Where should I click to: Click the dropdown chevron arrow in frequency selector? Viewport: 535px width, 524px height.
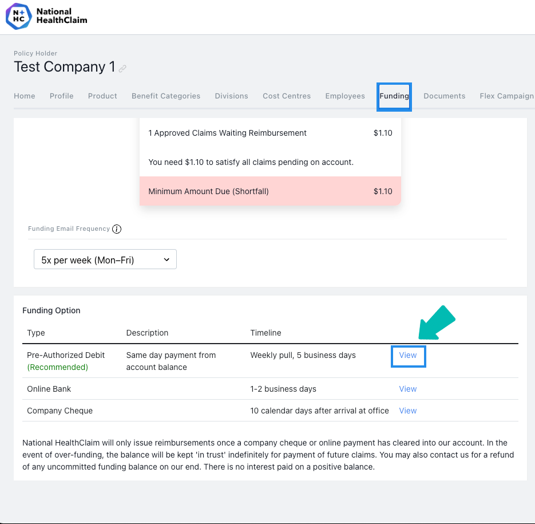click(167, 259)
